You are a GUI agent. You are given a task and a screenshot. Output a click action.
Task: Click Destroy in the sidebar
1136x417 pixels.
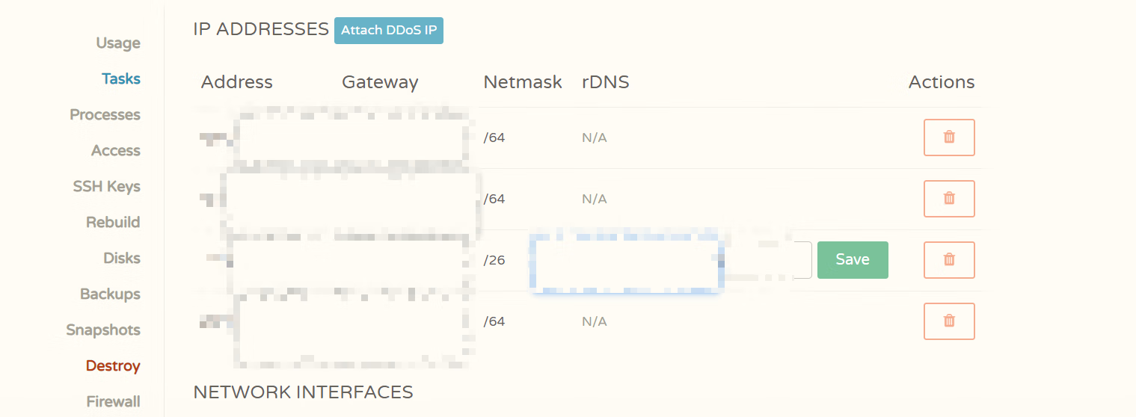click(x=113, y=366)
